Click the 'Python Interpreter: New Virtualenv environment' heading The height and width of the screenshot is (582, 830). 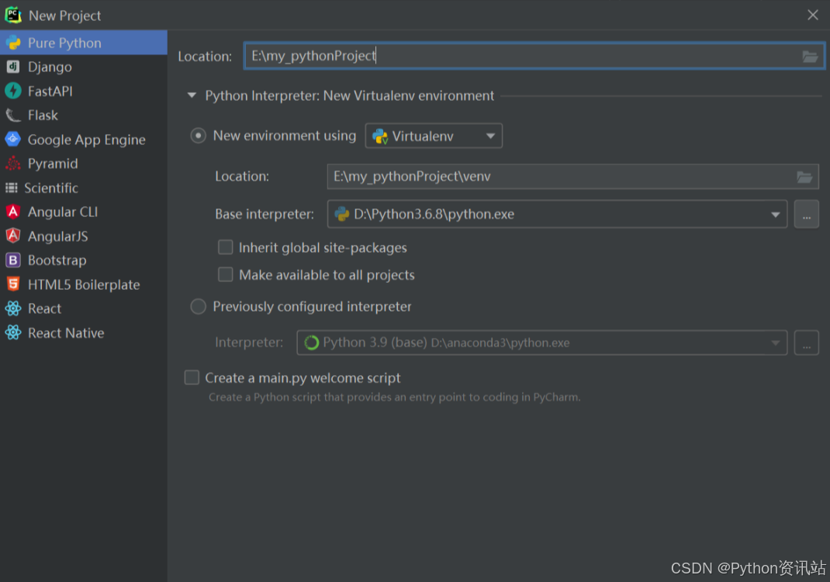(x=349, y=95)
